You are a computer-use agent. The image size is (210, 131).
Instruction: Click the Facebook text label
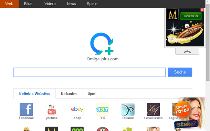26,118
